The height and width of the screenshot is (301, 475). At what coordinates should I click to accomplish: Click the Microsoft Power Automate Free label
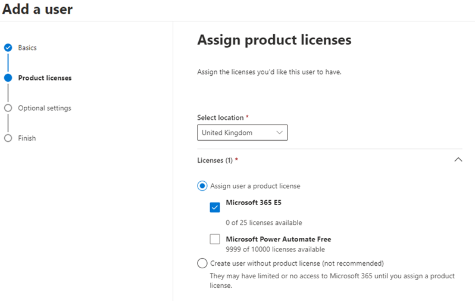[x=279, y=239]
